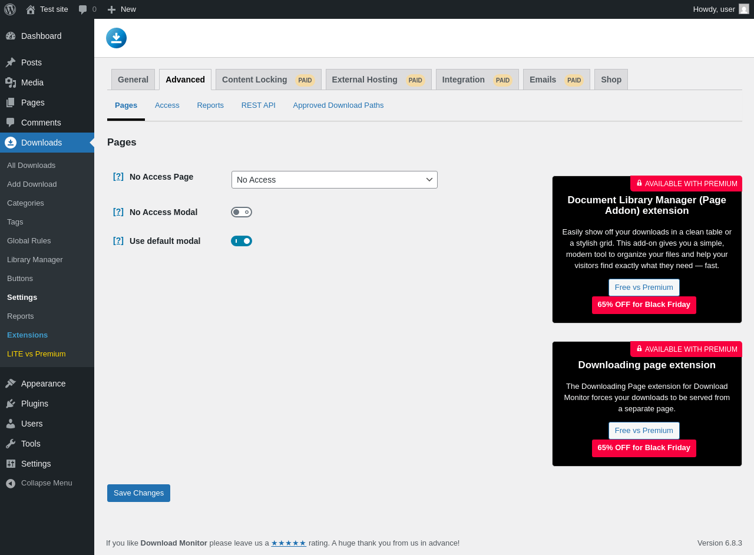Open help tooltip for Use default modal
Screen dimensions: 754x555
[x=118, y=240]
